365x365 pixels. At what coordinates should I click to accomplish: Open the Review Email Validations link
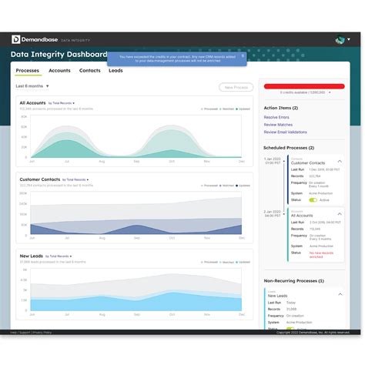(x=286, y=132)
